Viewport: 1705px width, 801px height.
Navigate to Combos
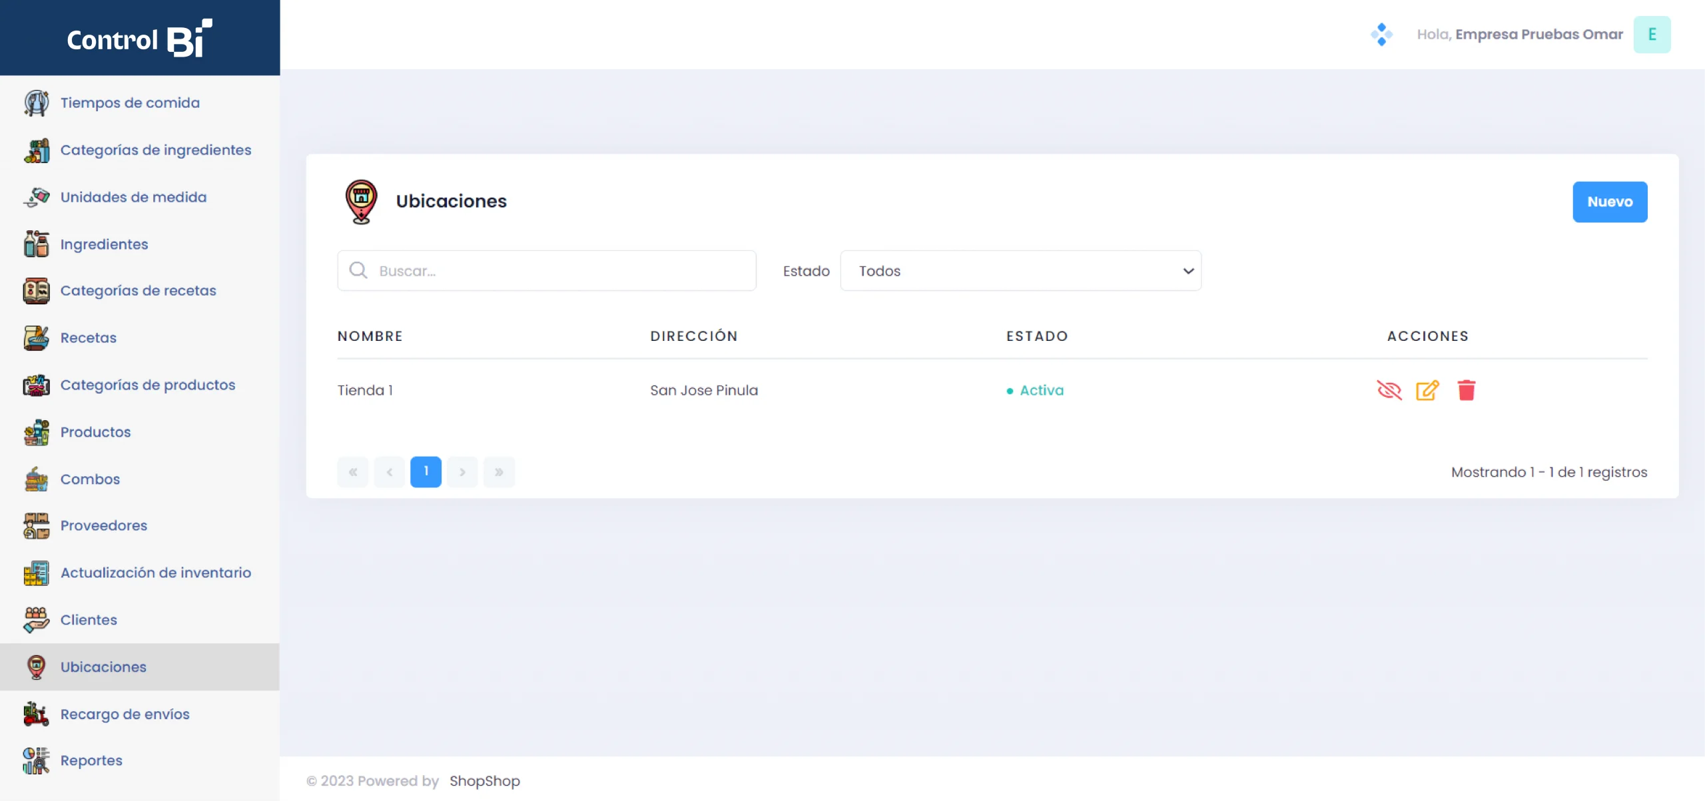[140, 479]
